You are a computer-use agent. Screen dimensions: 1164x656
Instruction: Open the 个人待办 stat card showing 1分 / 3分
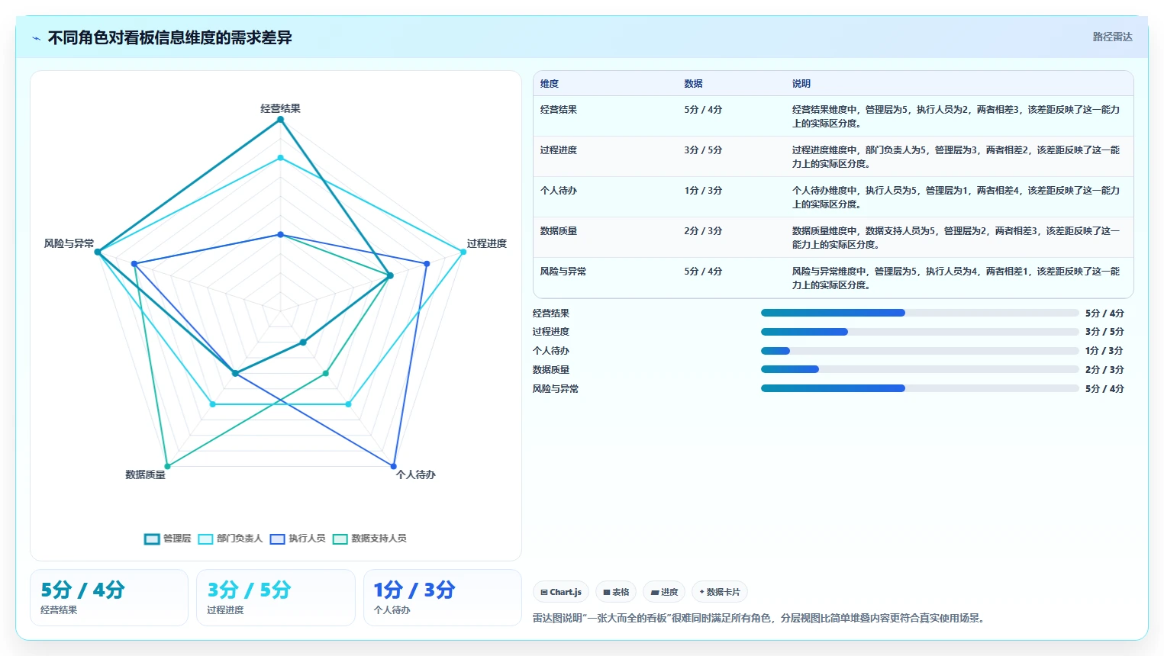coord(443,598)
